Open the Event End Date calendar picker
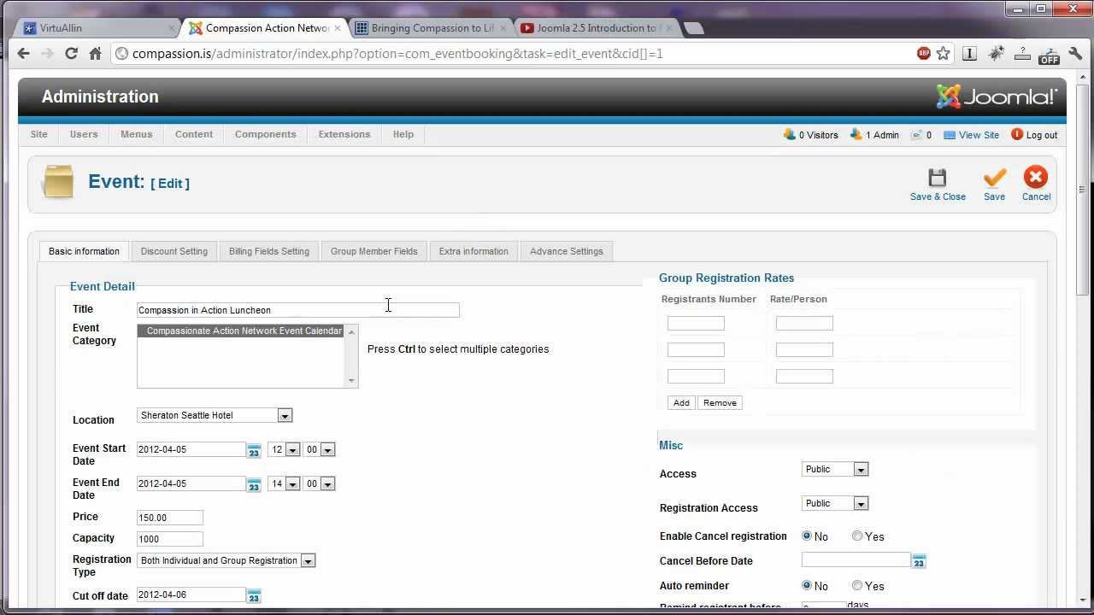 click(254, 484)
